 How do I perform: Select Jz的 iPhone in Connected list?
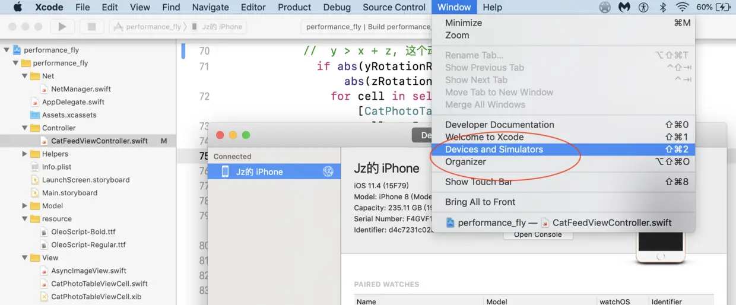(x=275, y=171)
